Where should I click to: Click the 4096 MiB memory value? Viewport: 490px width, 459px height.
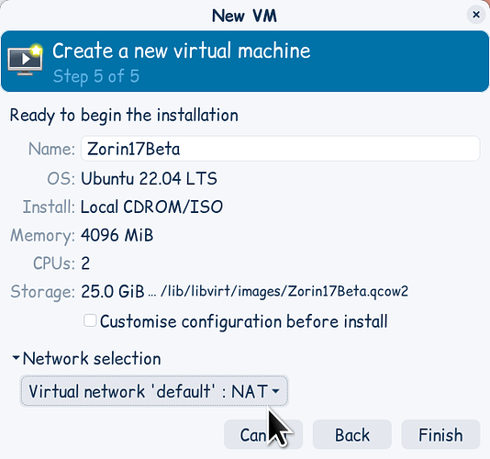(117, 235)
